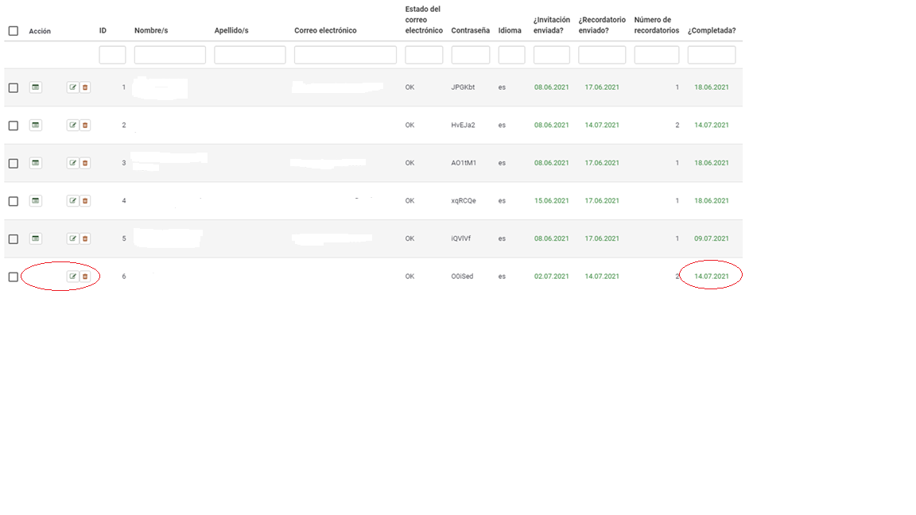
Task: Focus the Apellido/s filter field
Action: pos(250,55)
